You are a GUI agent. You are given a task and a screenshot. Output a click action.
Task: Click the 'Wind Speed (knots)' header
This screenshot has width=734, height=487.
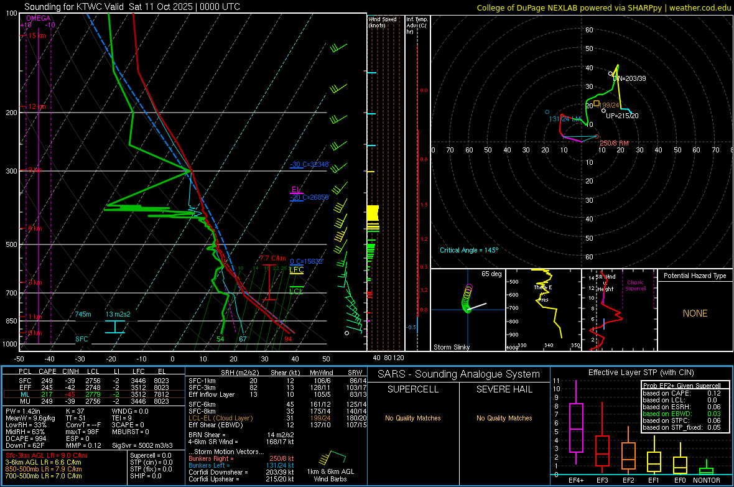click(382, 22)
